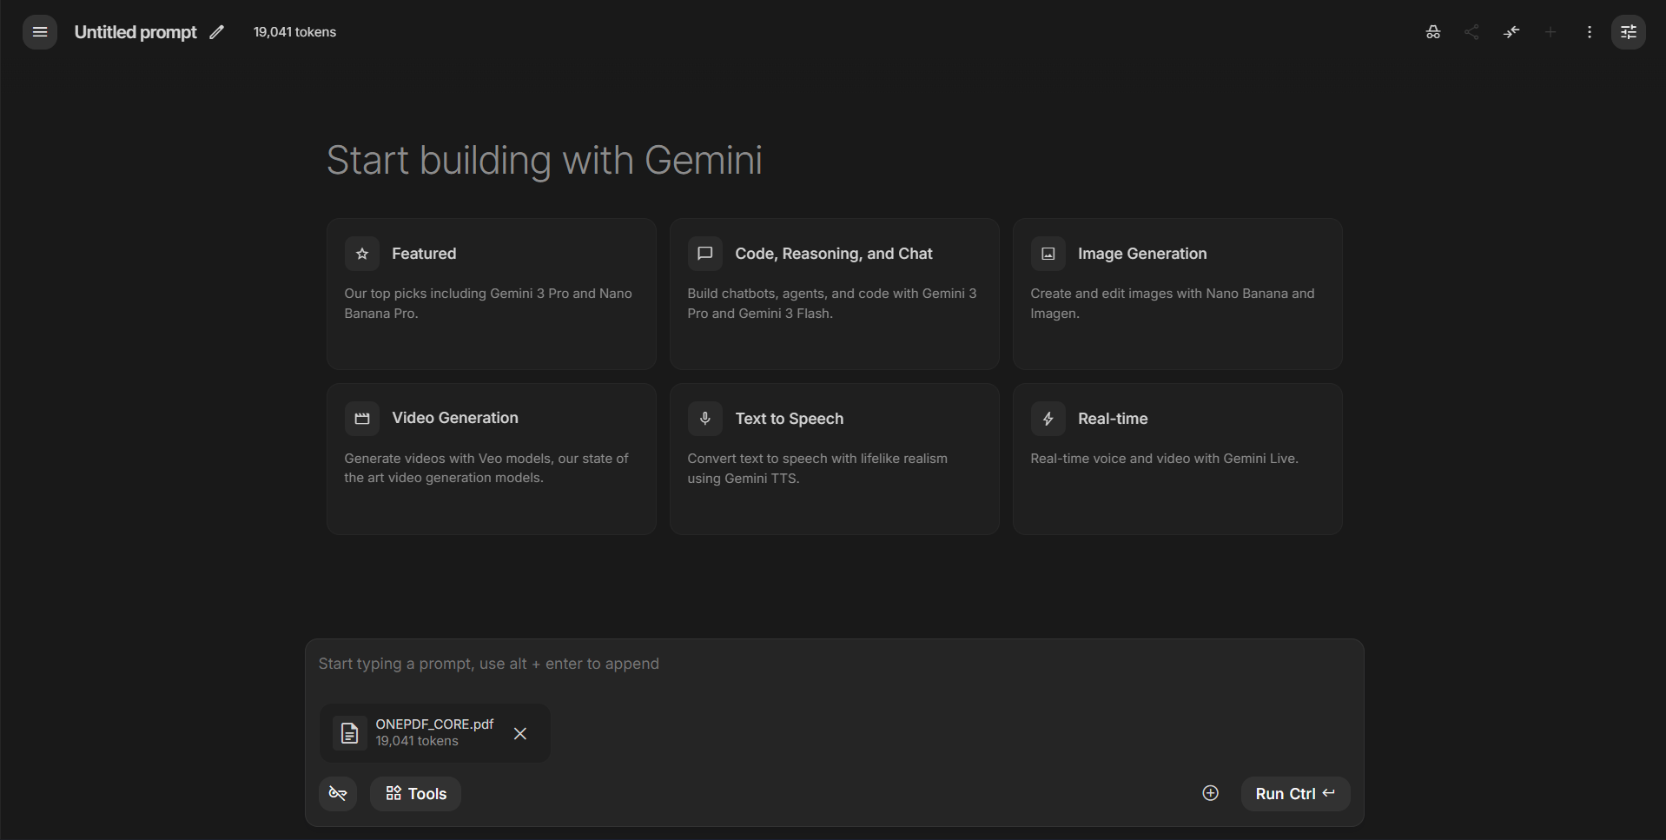This screenshot has height=840, width=1666.
Task: Remove the ONEPDF_CORE.pdf attachment
Action: coord(519,733)
